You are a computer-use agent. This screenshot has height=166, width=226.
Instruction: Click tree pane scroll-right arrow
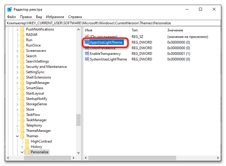click(x=74, y=158)
